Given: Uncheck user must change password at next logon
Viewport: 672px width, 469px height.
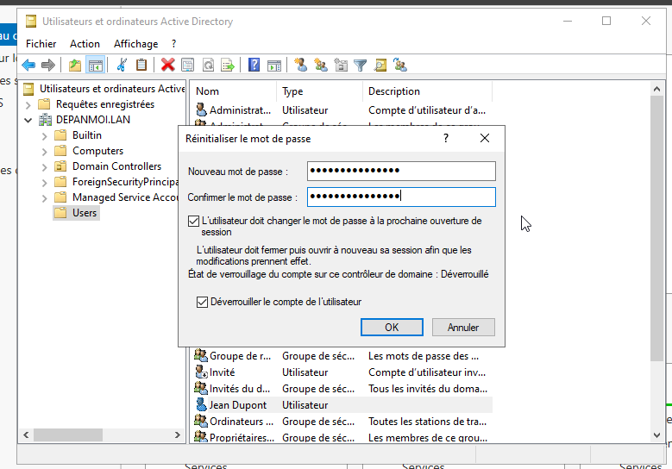Looking at the screenshot, I should tap(194, 221).
